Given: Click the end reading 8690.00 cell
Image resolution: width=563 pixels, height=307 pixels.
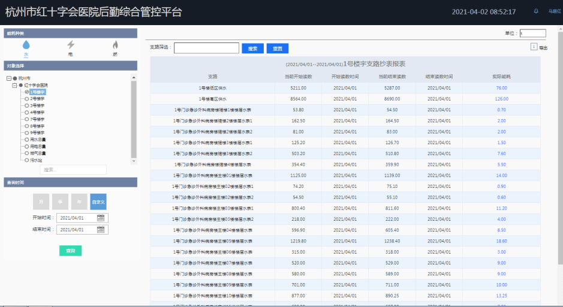Looking at the screenshot, I should pyautogui.click(x=392, y=99).
